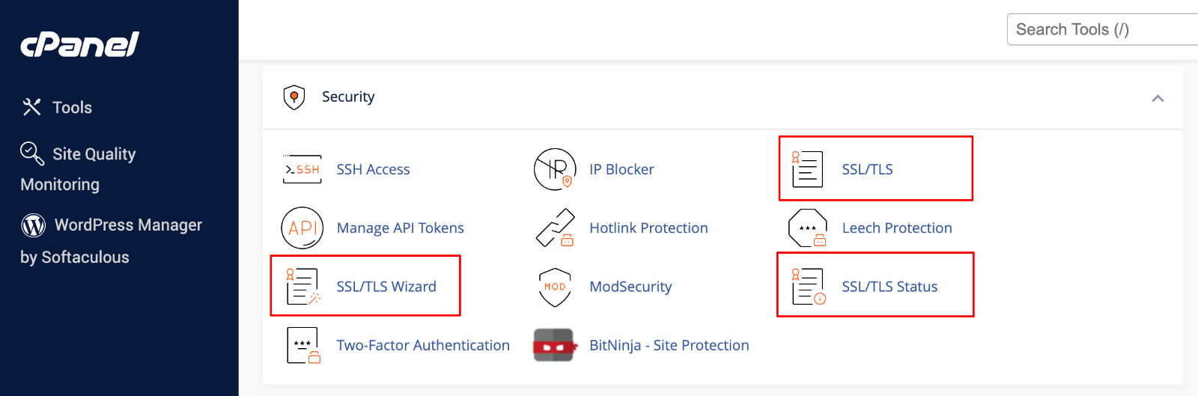Click the SSH Access terminal icon
The image size is (1198, 396).
click(302, 169)
